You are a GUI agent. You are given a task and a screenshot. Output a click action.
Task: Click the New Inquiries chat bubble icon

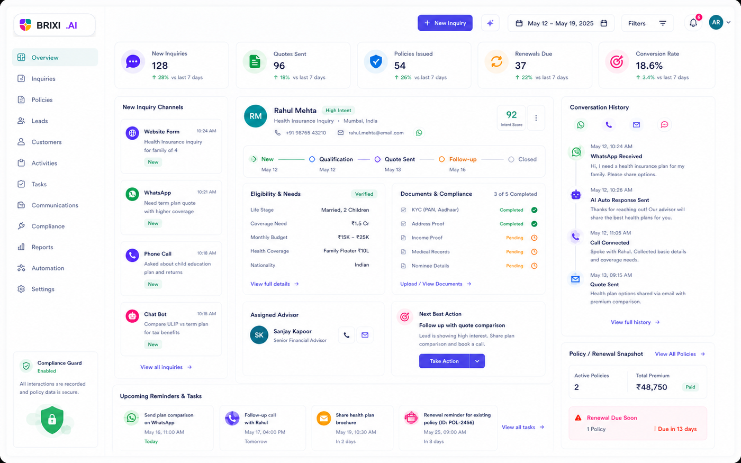(133, 62)
